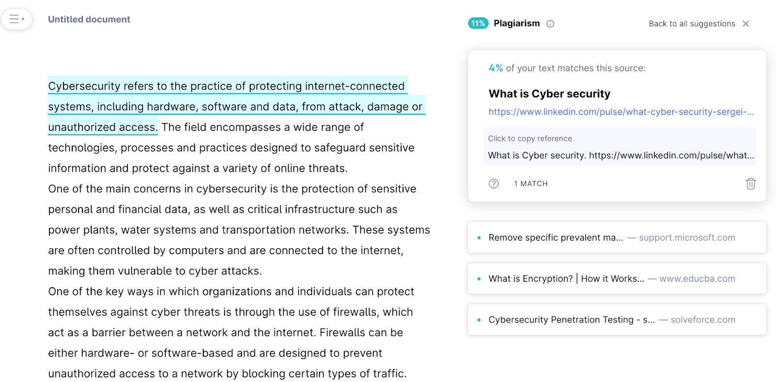The height and width of the screenshot is (382, 776).
Task: Click the 11% plagiarism score badge
Action: (478, 23)
